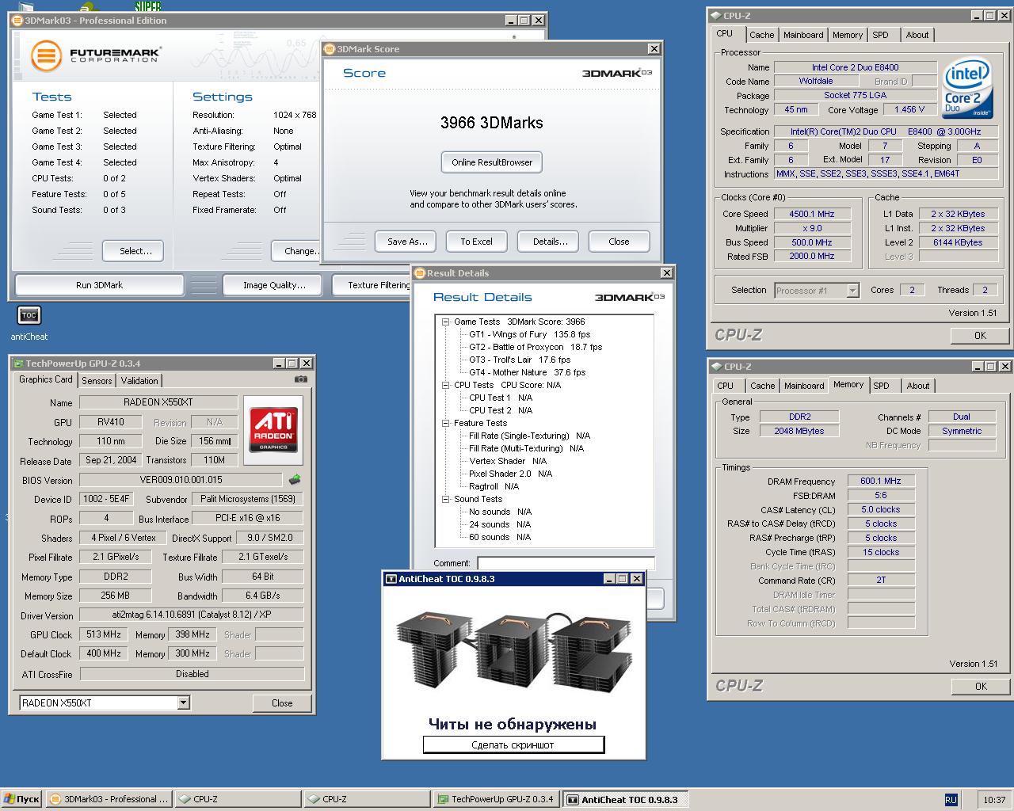Image resolution: width=1014 pixels, height=811 pixels.
Task: Click the DRAM Frequency 600.1 MHz value
Action: (881, 481)
